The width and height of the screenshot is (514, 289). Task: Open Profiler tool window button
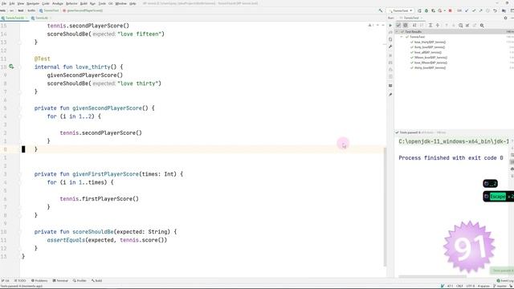[80, 281]
